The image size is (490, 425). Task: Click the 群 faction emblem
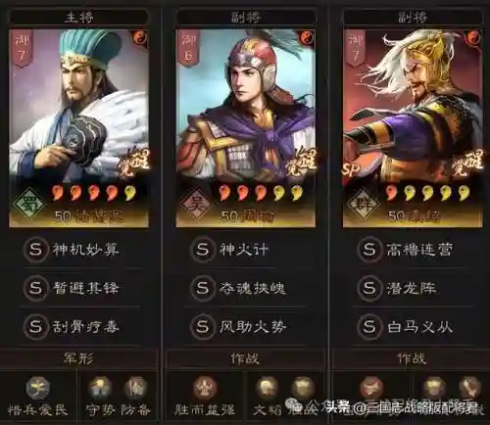(363, 204)
